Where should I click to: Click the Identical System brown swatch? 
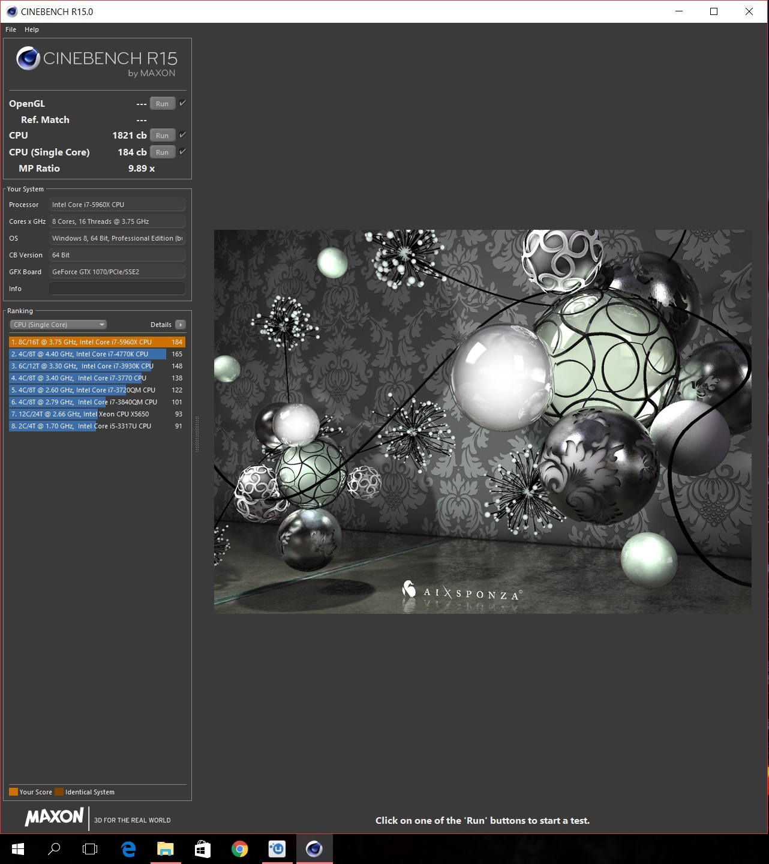click(59, 791)
